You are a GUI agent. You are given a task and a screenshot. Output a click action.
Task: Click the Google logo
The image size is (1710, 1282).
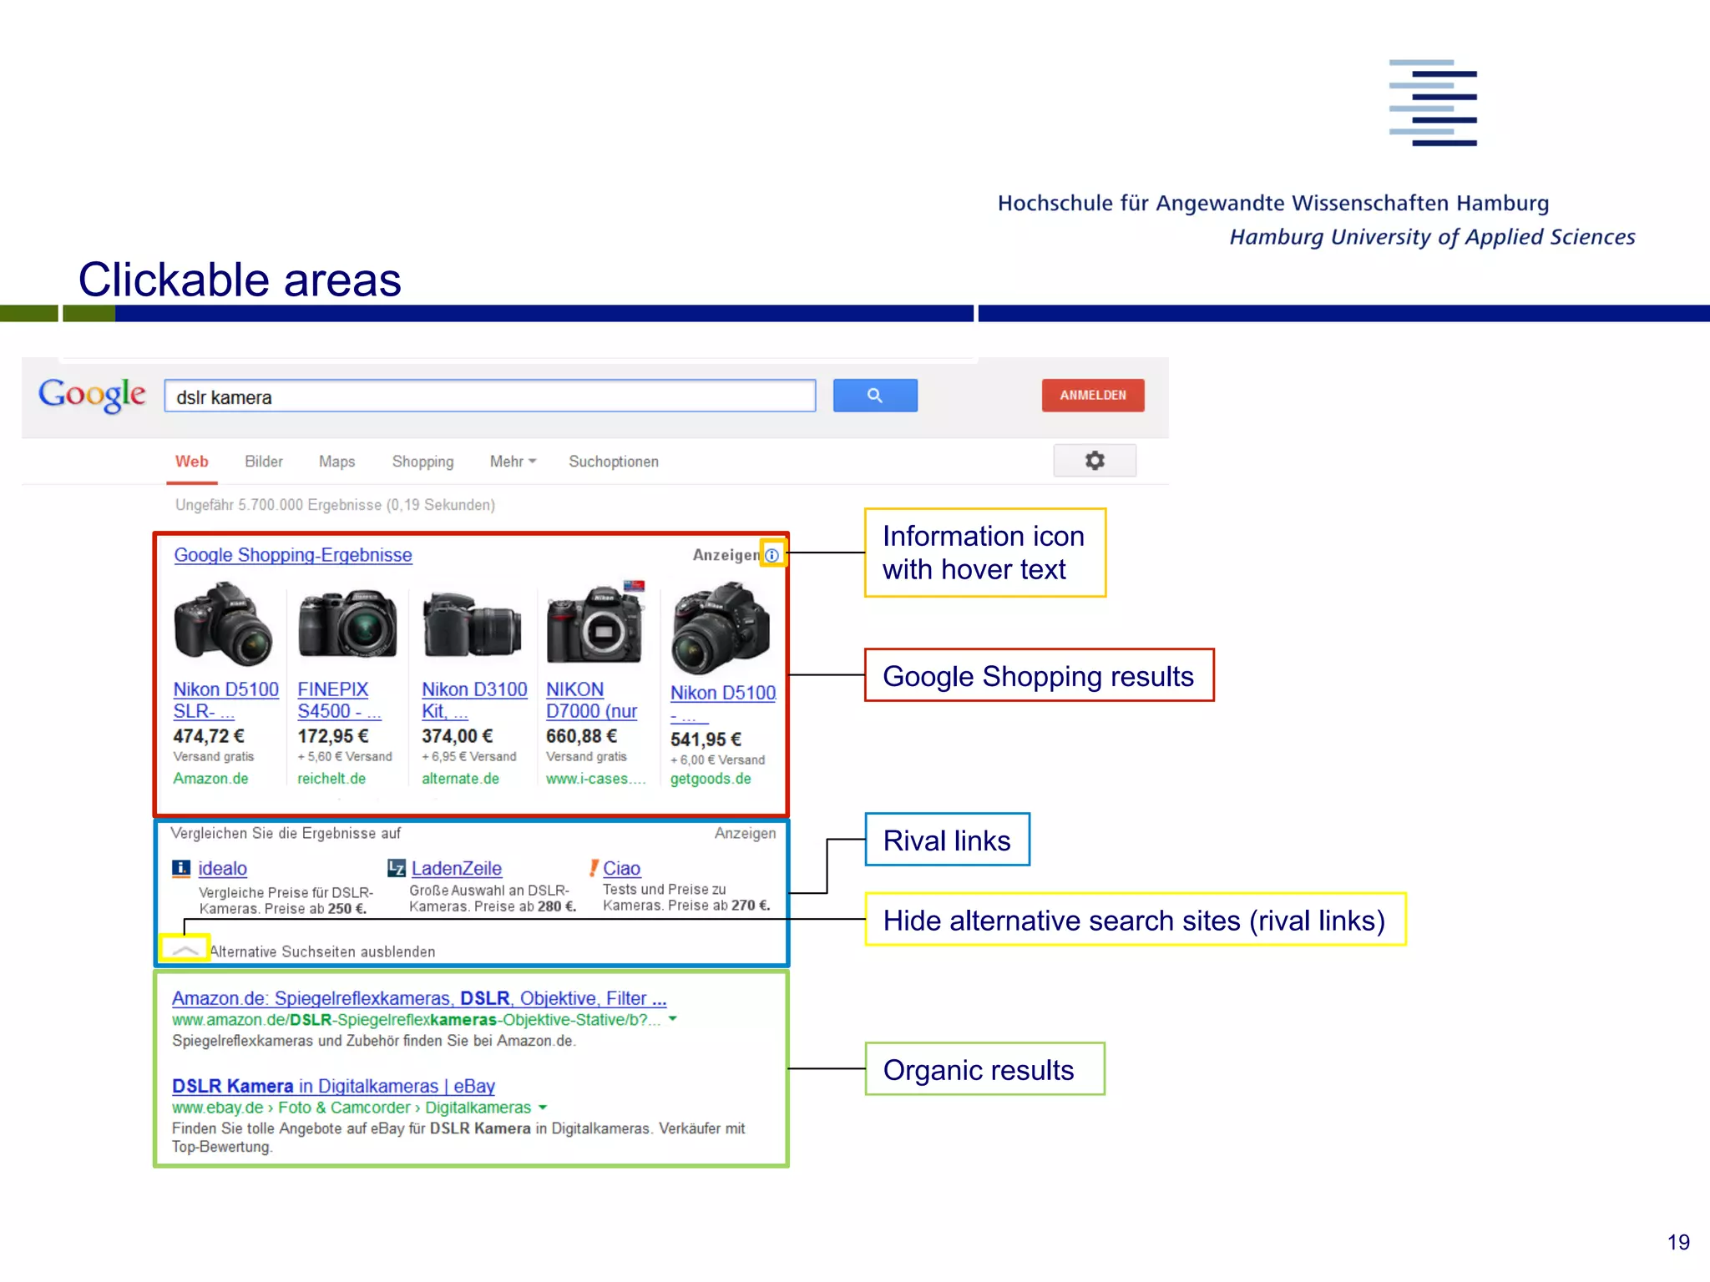point(92,395)
